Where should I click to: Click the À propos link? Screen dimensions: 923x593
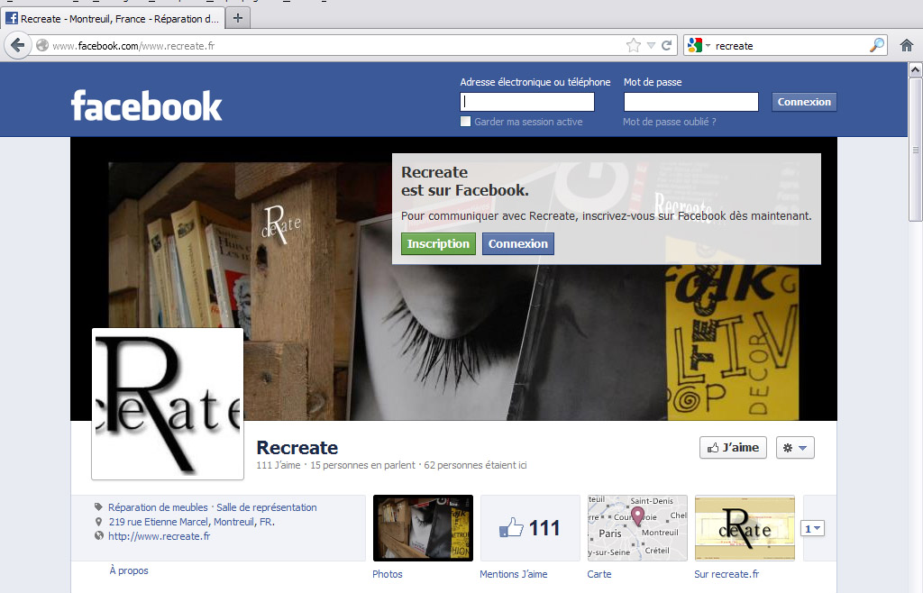(129, 570)
